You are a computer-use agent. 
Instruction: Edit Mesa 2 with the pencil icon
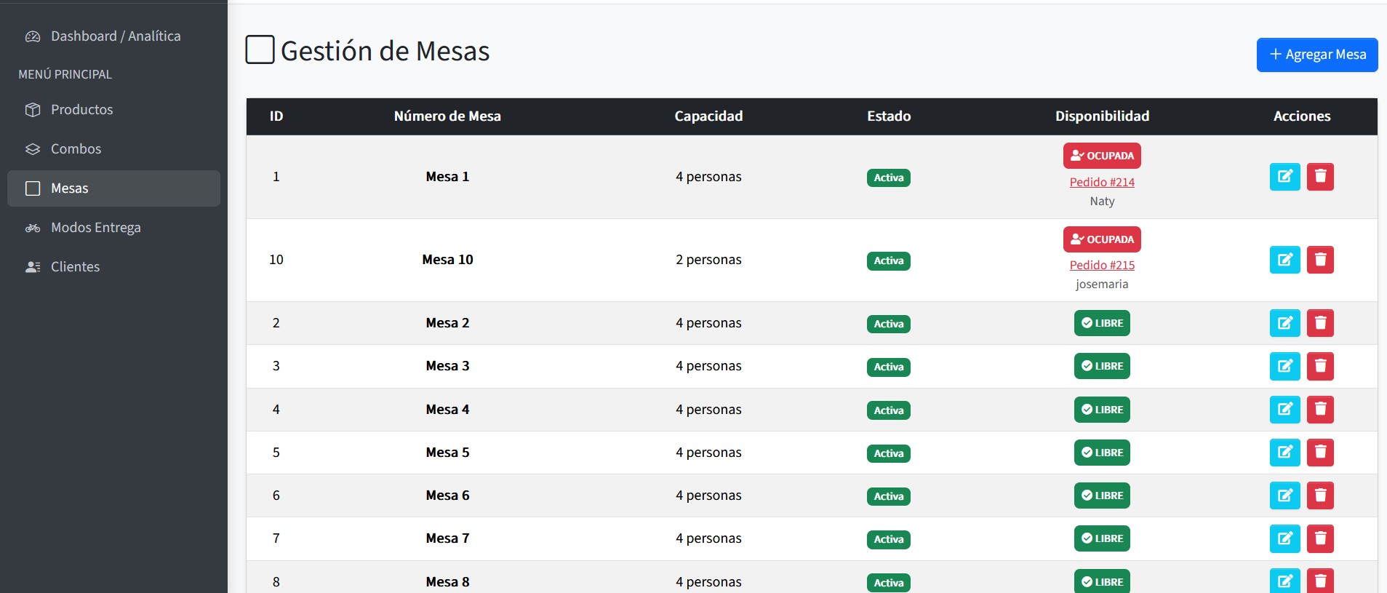(x=1284, y=323)
